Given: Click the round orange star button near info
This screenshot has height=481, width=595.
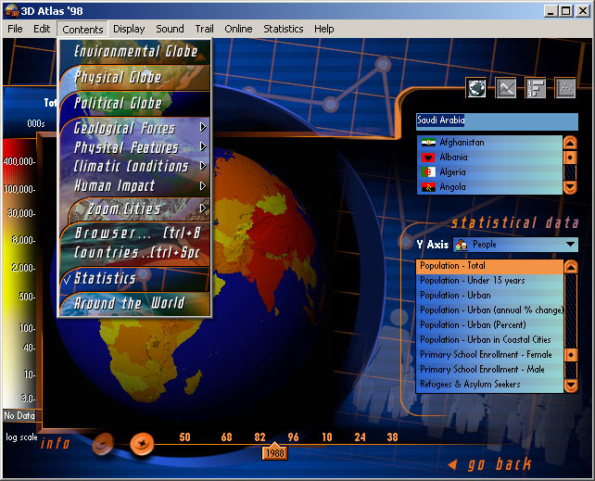Looking at the screenshot, I should [x=142, y=444].
